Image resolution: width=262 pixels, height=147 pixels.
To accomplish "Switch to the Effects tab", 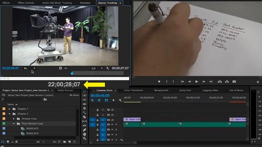I will (x=6, y=3).
